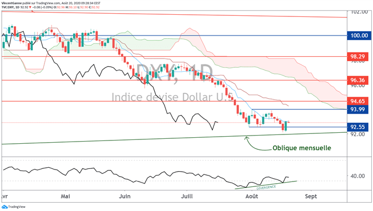The image size is (373, 211).
Task: Click the 92.00 axis price value
Action: [358, 134]
